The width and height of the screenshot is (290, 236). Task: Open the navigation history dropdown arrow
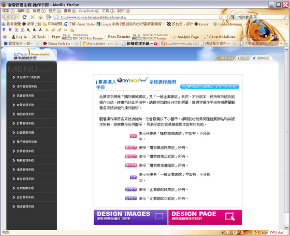click(x=18, y=17)
